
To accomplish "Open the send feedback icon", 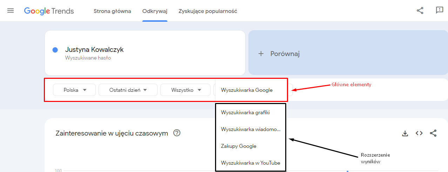I will (x=440, y=11).
